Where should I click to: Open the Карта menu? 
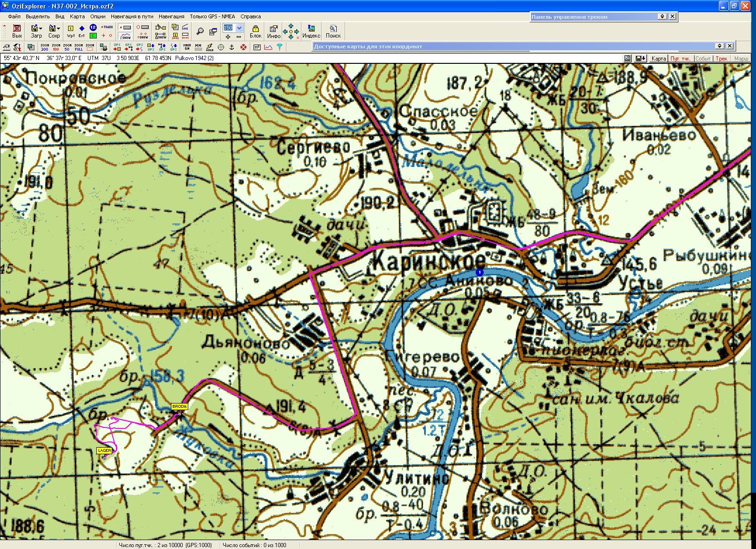pyautogui.click(x=77, y=16)
